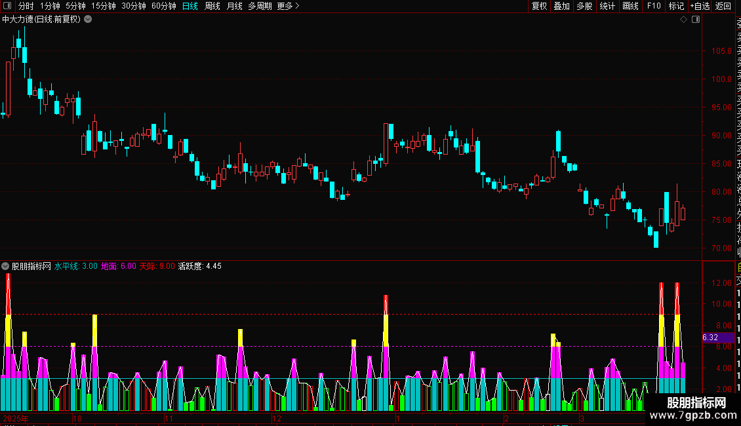Viewport: 741px width, 426px height.
Task: Select the 30分钟 period
Action: 134,6
